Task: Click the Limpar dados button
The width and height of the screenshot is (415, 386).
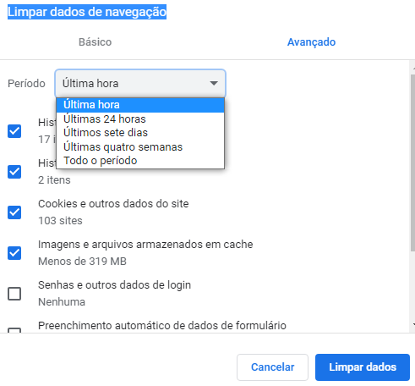Action: tap(363, 367)
